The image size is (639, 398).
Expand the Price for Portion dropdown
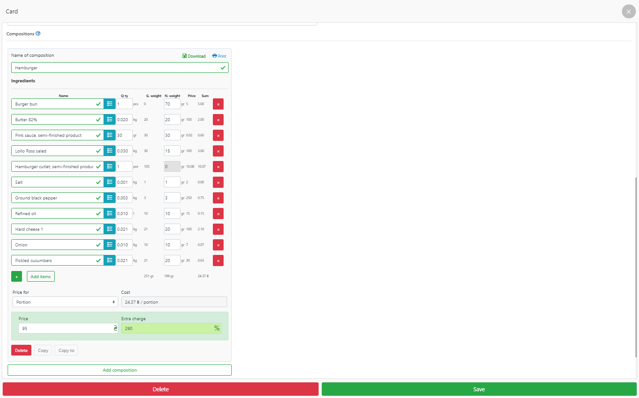[65, 302]
